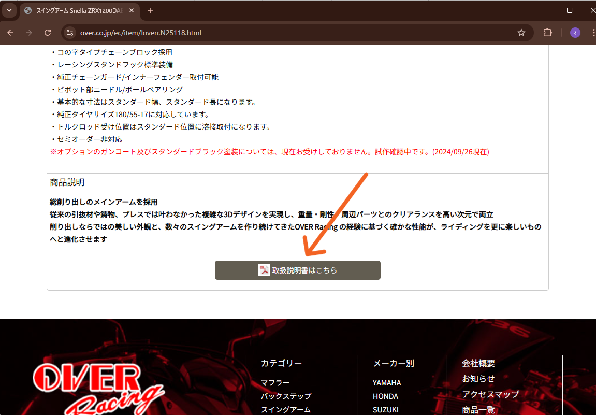Open the Extensions puzzle icon

(547, 33)
